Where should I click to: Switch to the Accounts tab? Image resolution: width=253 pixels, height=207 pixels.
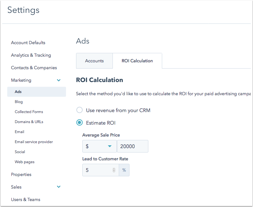point(94,61)
